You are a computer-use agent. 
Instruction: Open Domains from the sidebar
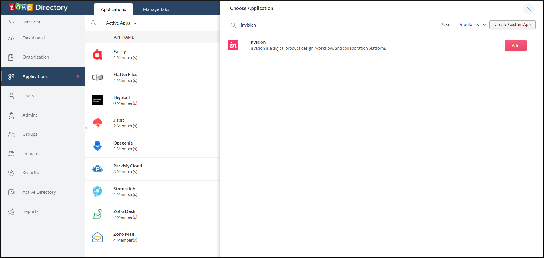click(43, 154)
